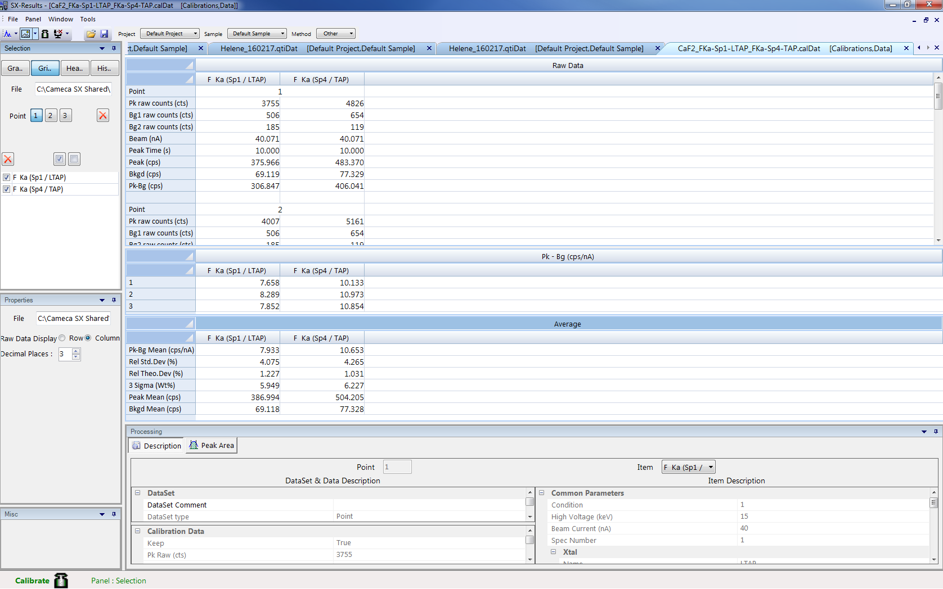
Task: Click the uncheck-all items icon
Action: tap(74, 159)
